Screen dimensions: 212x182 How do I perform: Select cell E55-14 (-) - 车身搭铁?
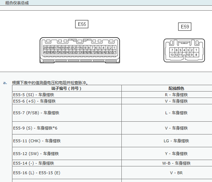click(67, 163)
